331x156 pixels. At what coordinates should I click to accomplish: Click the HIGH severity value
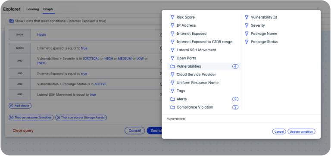[x=109, y=59]
